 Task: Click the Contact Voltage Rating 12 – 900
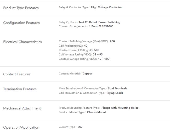coord(104,59)
